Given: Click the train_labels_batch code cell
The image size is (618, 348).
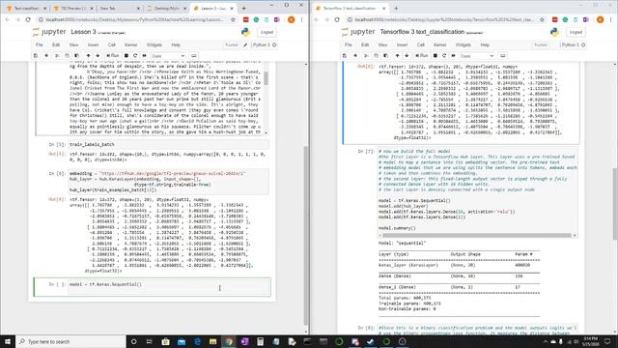Looking at the screenshot, I should click(169, 144).
